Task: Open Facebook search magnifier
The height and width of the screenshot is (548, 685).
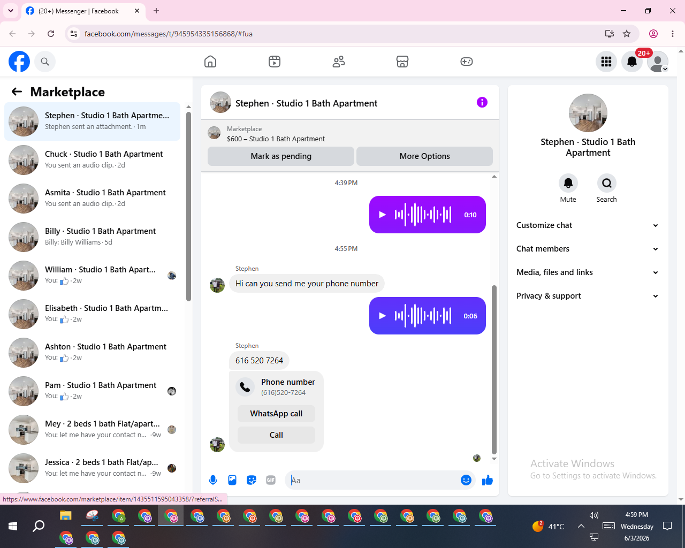Action: click(45, 62)
